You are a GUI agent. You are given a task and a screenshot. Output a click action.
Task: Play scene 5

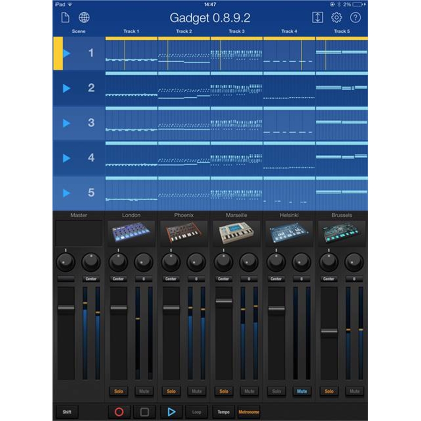coord(66,193)
